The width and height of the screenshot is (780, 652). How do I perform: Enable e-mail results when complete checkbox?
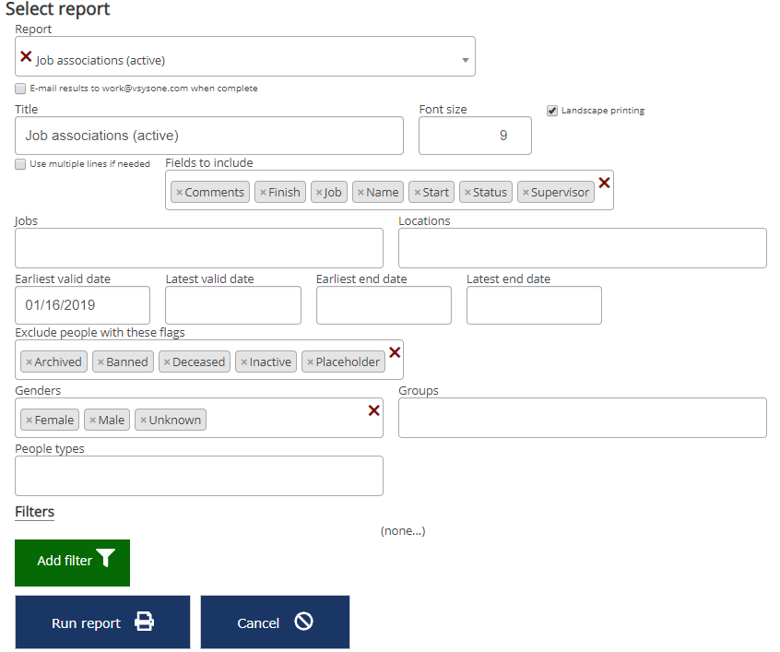20,89
